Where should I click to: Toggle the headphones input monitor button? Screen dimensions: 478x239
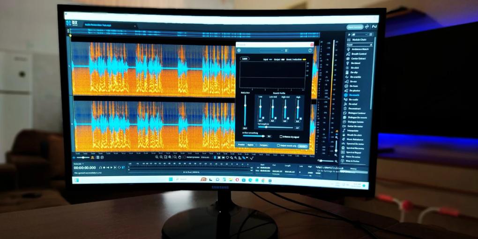point(101,167)
